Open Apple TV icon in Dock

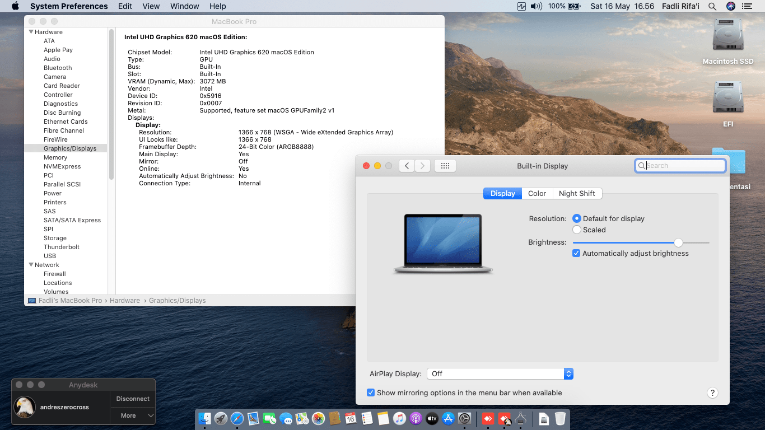coord(432,418)
